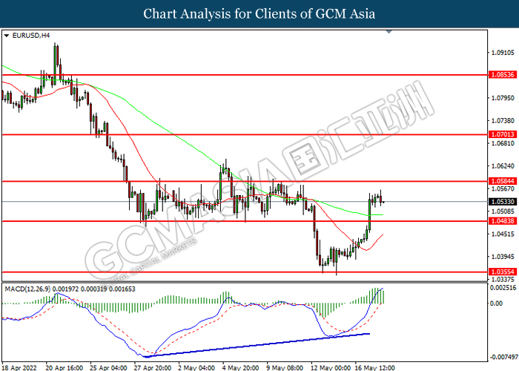Viewport: 519px width, 371px height.
Task: Click the chart shift triangle marker
Action: click(x=389, y=32)
